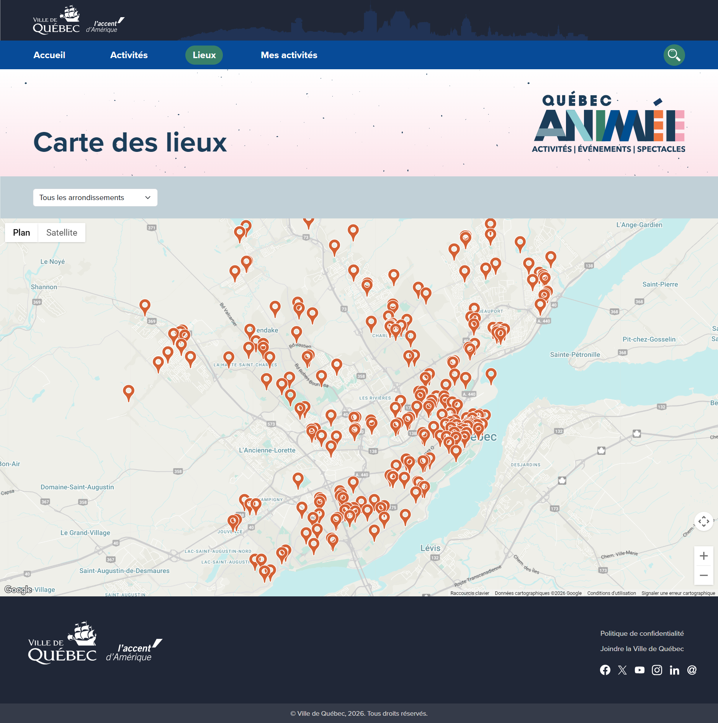Screen dimensions: 718x723
Task: Open the LinkedIn footer icon
Action: click(x=674, y=670)
